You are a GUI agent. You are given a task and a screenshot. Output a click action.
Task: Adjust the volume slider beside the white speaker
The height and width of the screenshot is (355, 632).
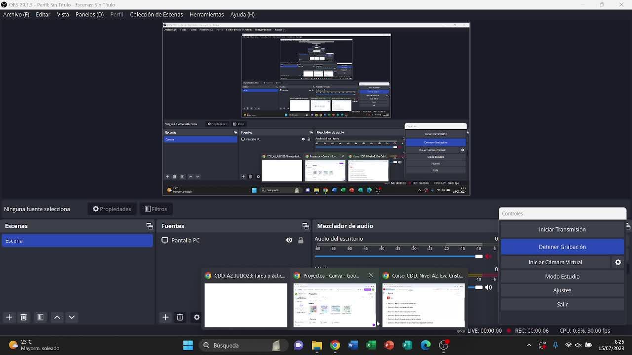pos(474,287)
